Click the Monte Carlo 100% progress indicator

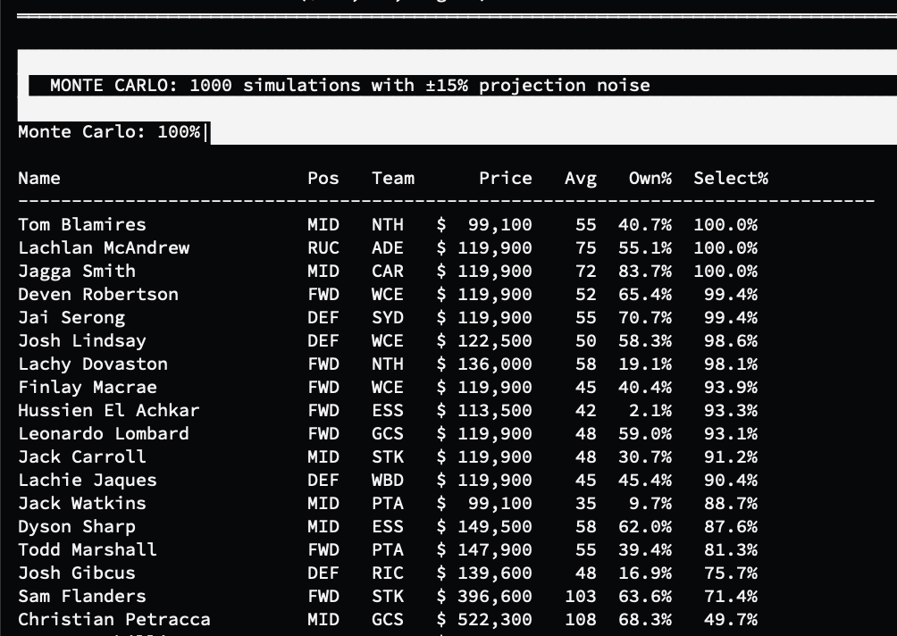click(108, 132)
